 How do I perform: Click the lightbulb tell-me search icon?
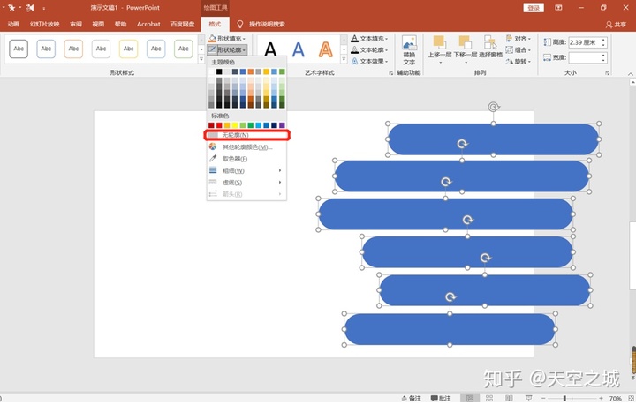point(239,25)
